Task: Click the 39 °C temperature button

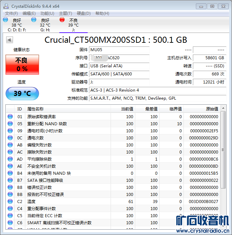Action: point(22,94)
